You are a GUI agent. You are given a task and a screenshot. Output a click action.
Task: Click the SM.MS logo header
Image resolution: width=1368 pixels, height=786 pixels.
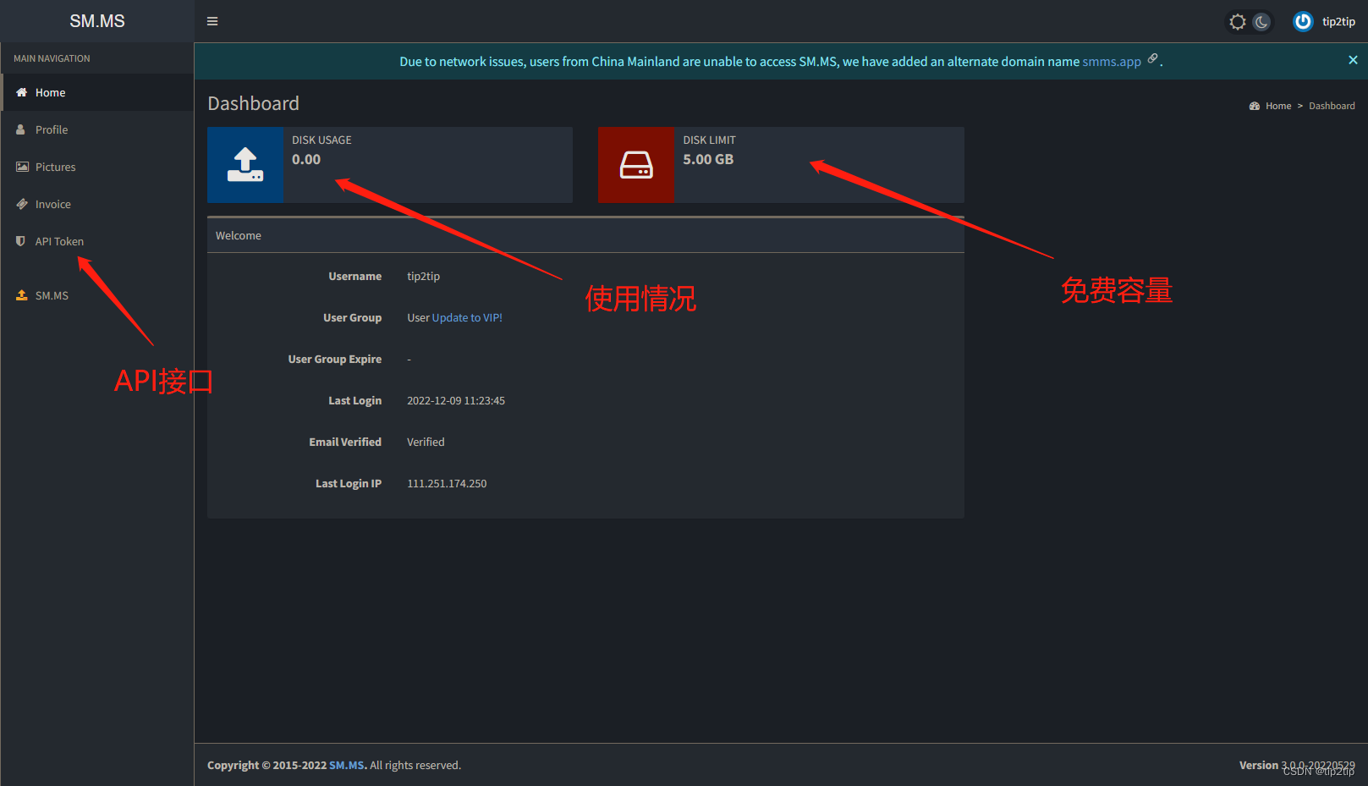tap(97, 21)
